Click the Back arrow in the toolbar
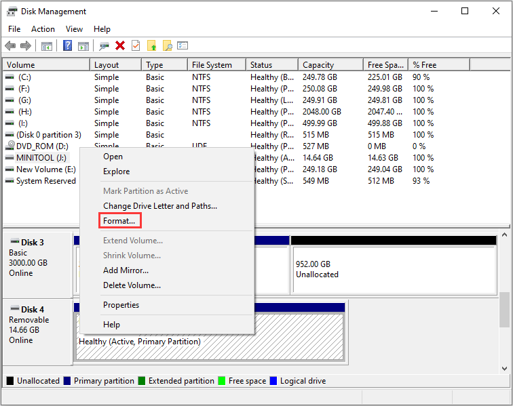513x406 pixels. click(10, 45)
